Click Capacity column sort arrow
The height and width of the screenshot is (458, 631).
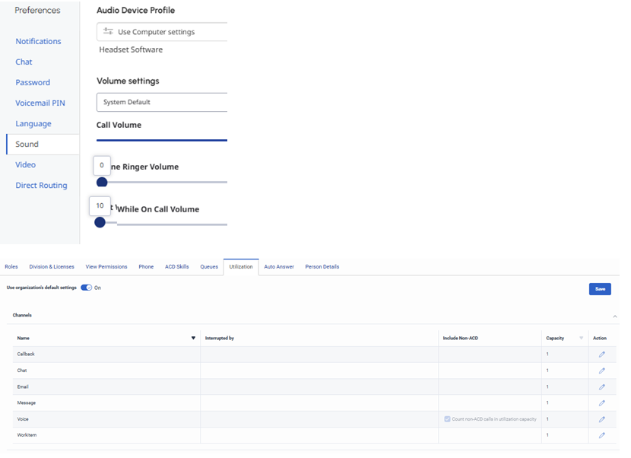point(582,338)
